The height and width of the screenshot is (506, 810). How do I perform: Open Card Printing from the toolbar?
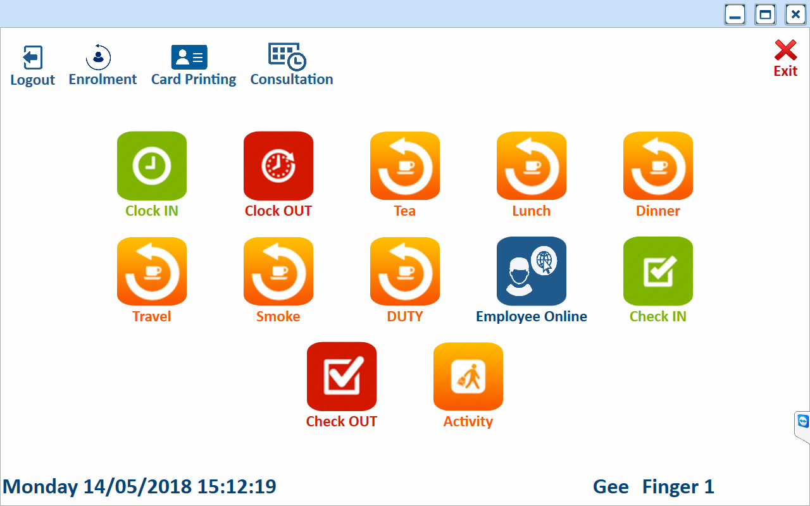(x=193, y=66)
